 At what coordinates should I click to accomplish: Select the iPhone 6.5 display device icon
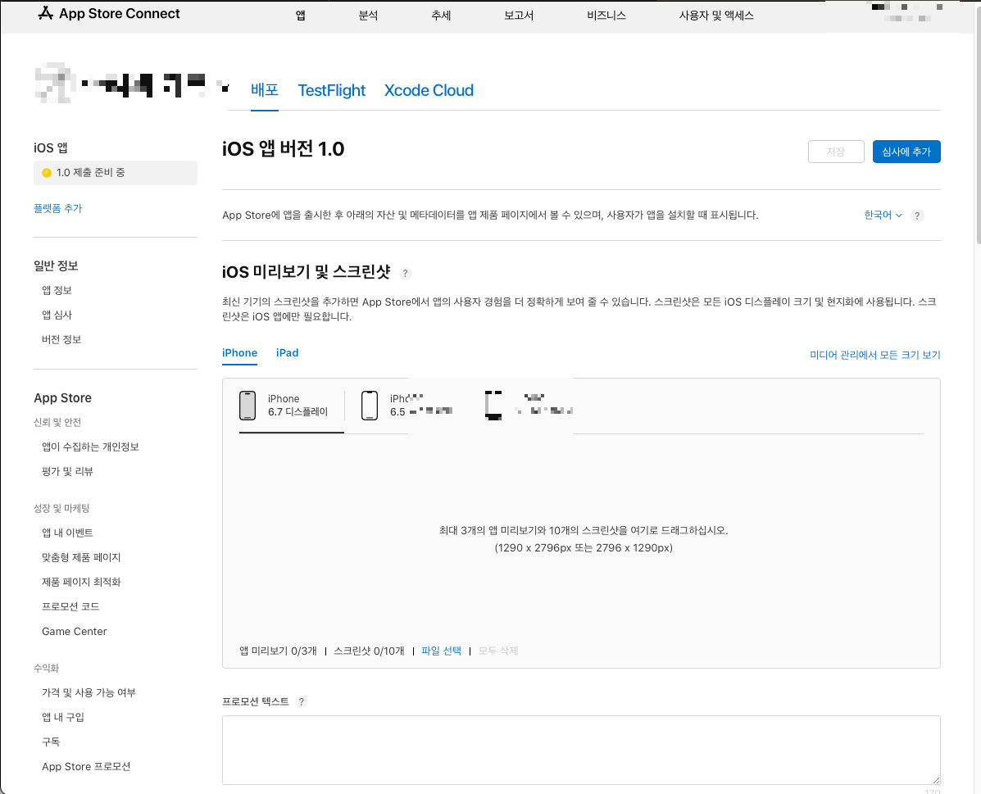(x=370, y=406)
